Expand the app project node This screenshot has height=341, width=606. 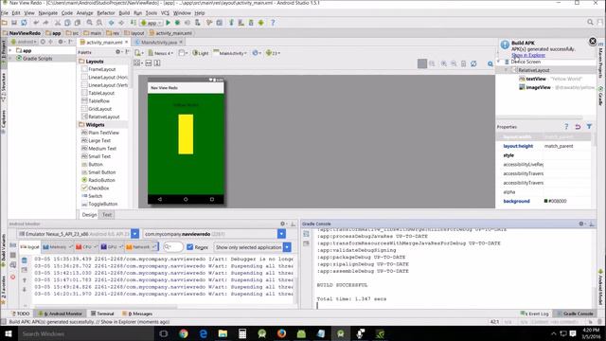[x=10, y=50]
